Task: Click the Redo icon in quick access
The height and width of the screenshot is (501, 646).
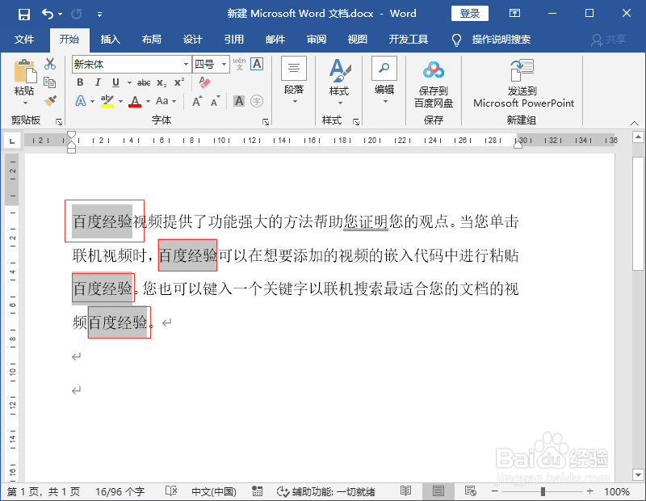Action: [76, 15]
